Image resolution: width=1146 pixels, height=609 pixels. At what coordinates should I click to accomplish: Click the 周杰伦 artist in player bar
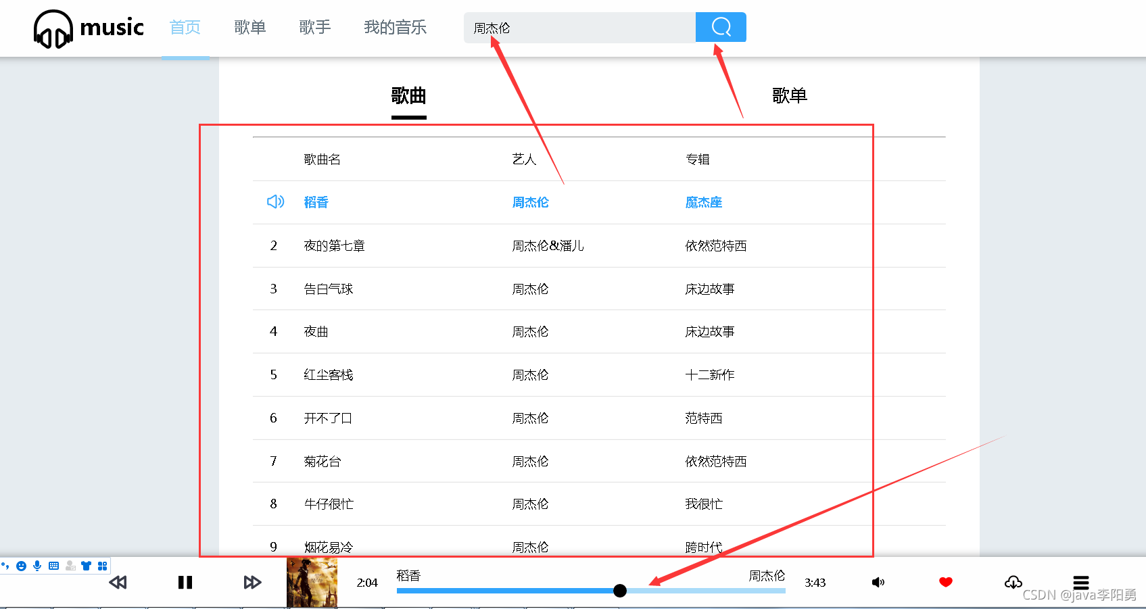tap(767, 575)
